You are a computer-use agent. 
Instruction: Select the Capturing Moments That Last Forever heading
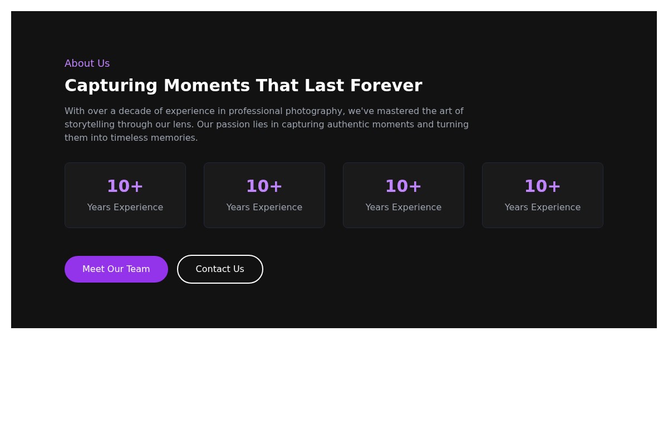[243, 86]
